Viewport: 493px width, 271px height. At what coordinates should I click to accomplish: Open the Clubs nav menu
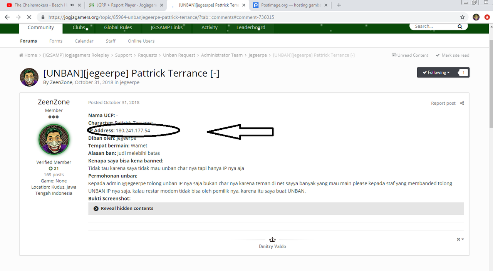(79, 27)
